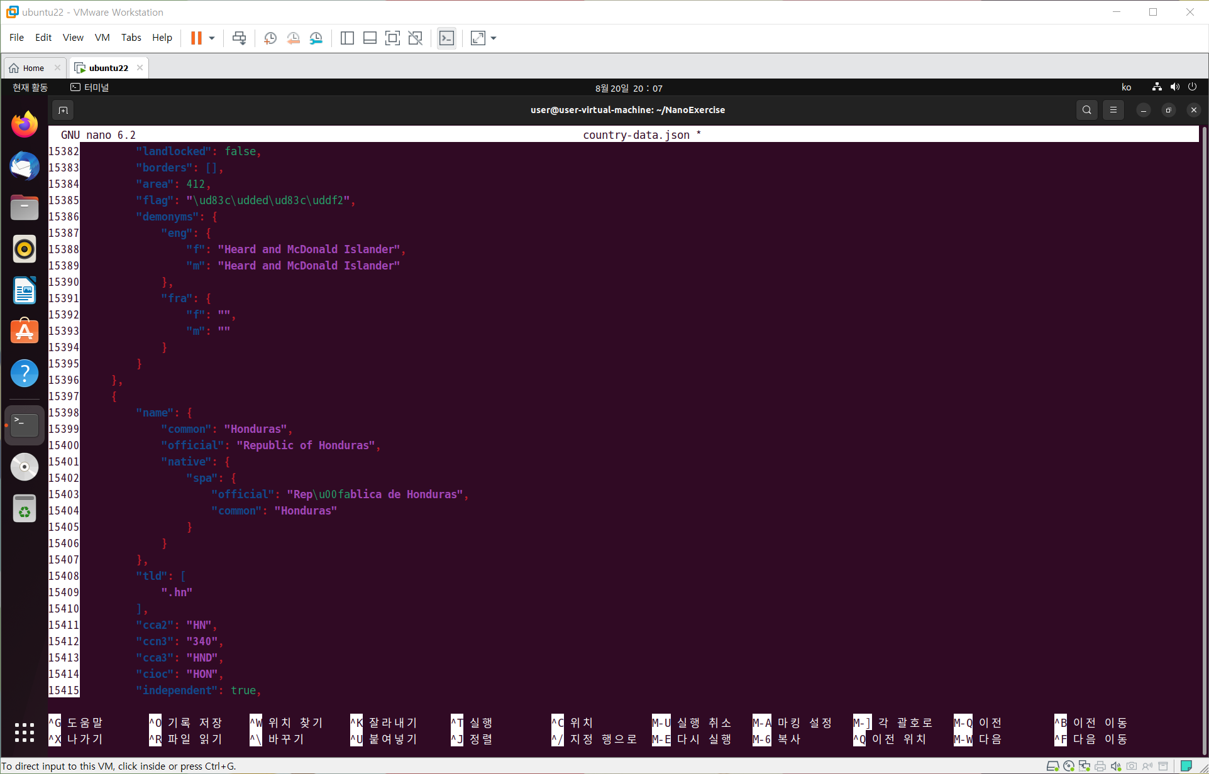Open new terminal tab button
The image size is (1209, 774).
tap(63, 111)
